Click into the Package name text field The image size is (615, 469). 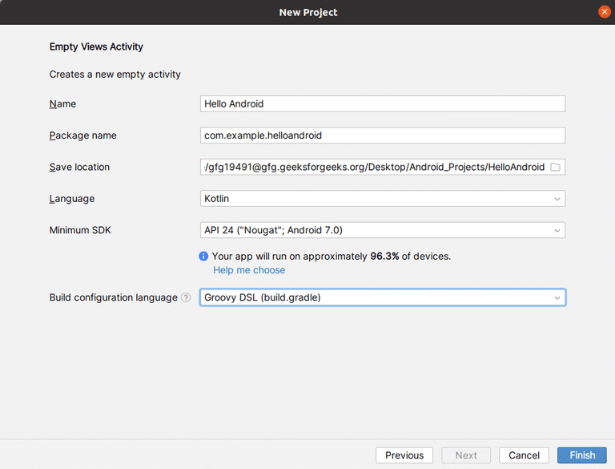(382, 135)
